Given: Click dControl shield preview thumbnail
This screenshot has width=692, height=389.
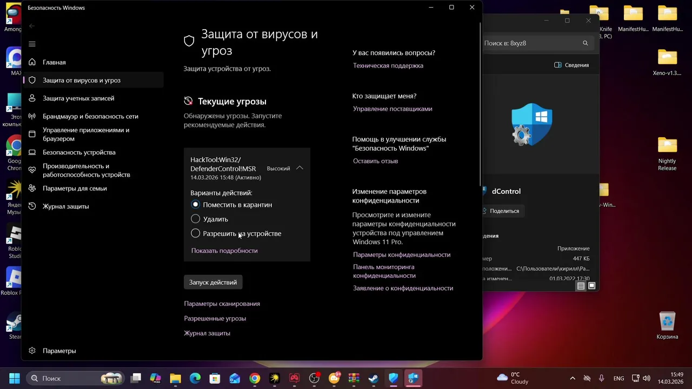Looking at the screenshot, I should (531, 124).
